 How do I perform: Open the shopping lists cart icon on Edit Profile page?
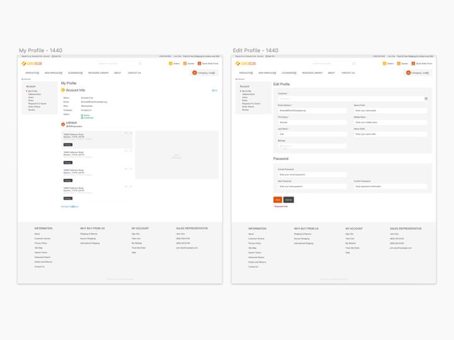pyautogui.click(x=409, y=73)
